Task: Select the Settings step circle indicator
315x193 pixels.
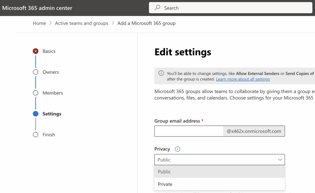Action: coord(36,114)
